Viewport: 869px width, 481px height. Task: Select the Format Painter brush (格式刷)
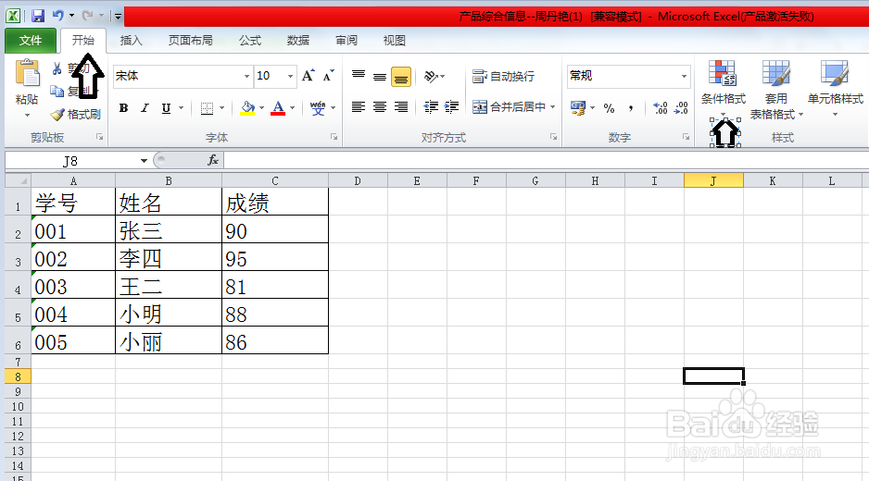click(x=75, y=115)
